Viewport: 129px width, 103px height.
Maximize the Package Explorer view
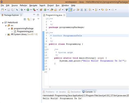click(38, 15)
